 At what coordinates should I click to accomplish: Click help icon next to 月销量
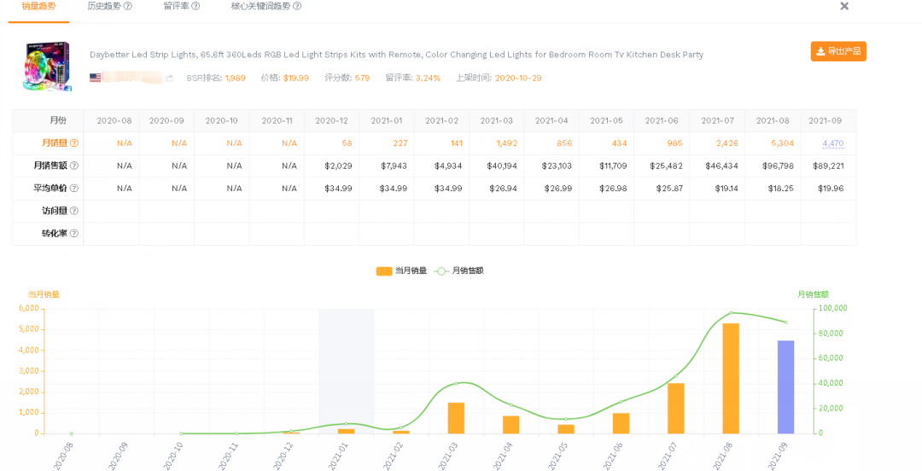click(x=74, y=142)
